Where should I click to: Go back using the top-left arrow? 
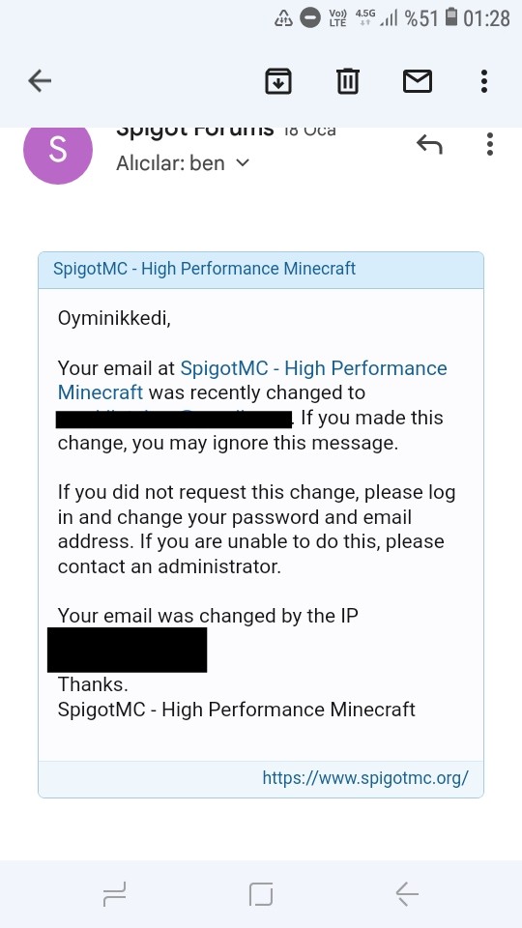40,80
